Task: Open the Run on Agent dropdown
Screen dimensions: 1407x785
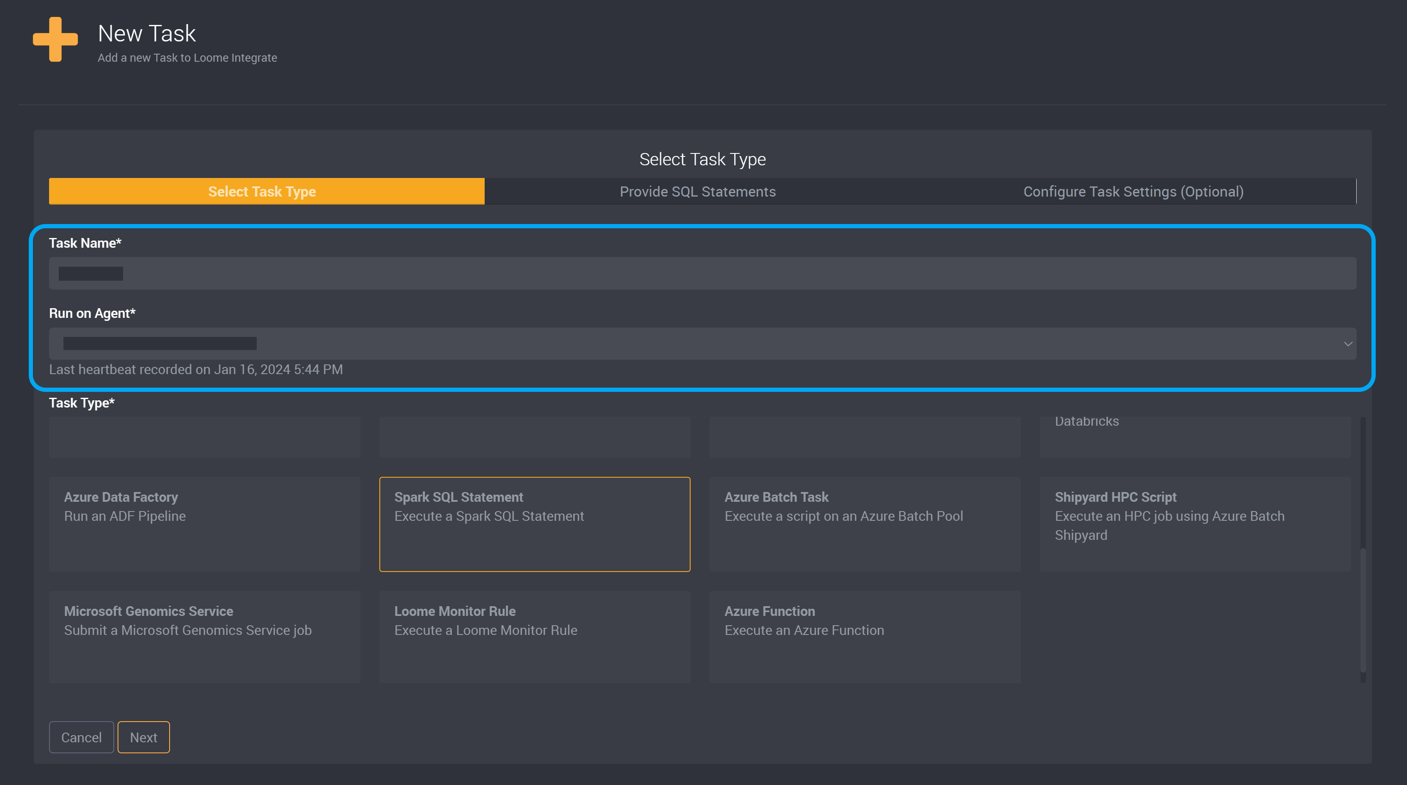Action: (x=702, y=343)
